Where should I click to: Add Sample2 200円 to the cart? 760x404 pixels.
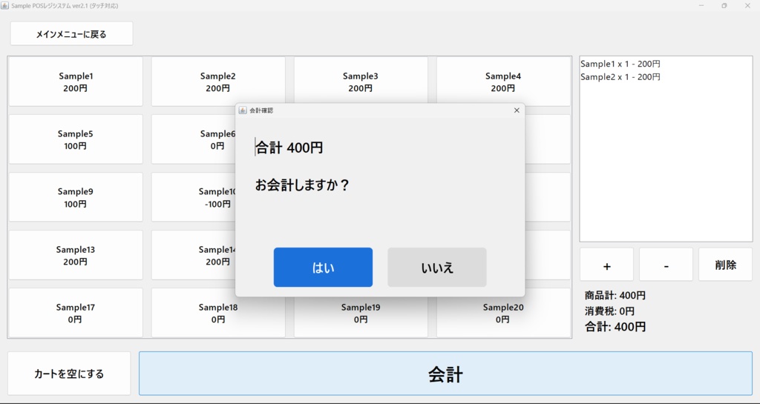click(218, 82)
